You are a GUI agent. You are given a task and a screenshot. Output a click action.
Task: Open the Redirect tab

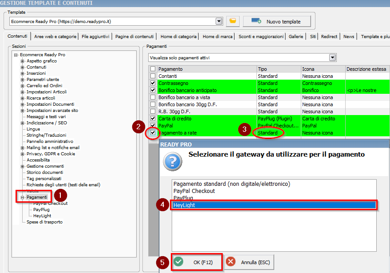tap(329, 36)
